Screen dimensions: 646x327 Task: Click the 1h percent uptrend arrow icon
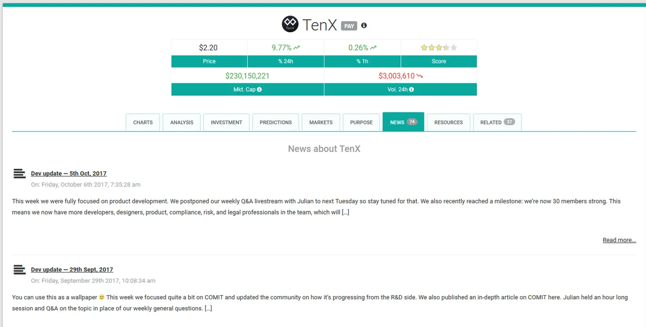(373, 47)
